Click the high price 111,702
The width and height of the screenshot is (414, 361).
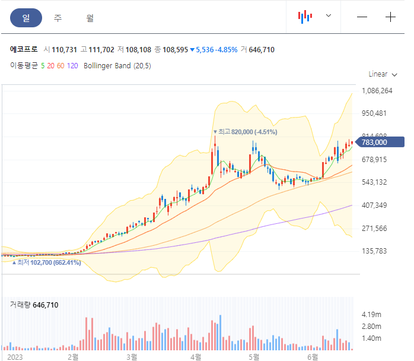(101, 50)
